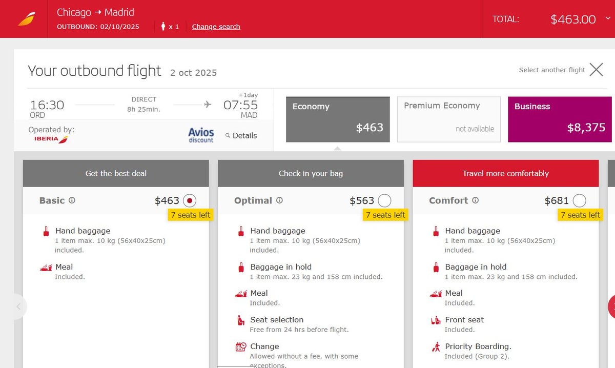Open flight Details link

[244, 136]
